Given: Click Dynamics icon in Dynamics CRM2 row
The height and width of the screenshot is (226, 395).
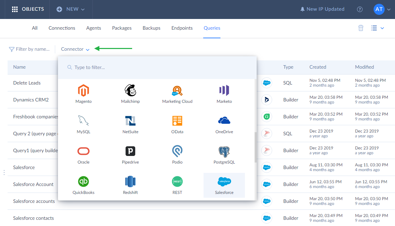Looking at the screenshot, I should tap(267, 100).
